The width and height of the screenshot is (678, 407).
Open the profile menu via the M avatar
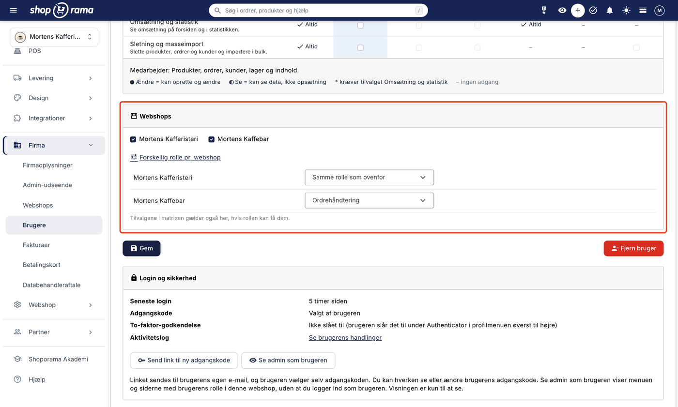coord(659,10)
